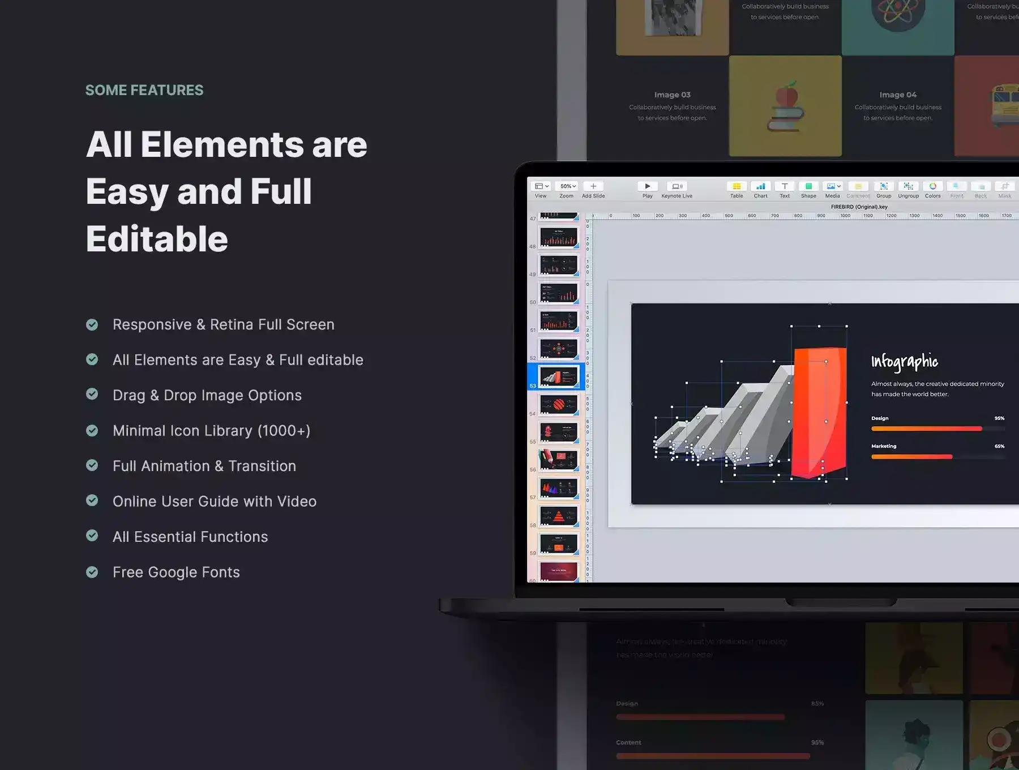Click the Design 95% progress bar
Viewport: 1019px width, 770px height.
tap(927, 429)
